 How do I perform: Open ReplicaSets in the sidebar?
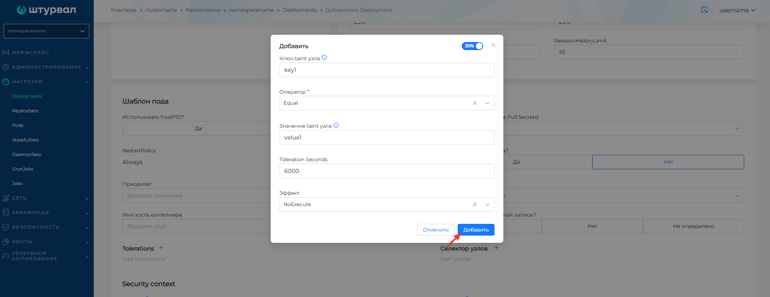25,111
